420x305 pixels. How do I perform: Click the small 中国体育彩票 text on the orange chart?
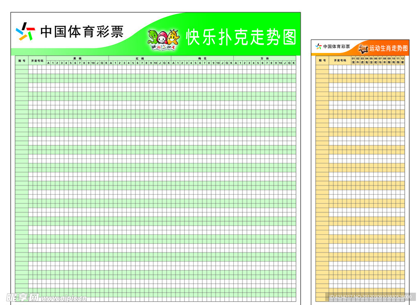tap(336, 46)
